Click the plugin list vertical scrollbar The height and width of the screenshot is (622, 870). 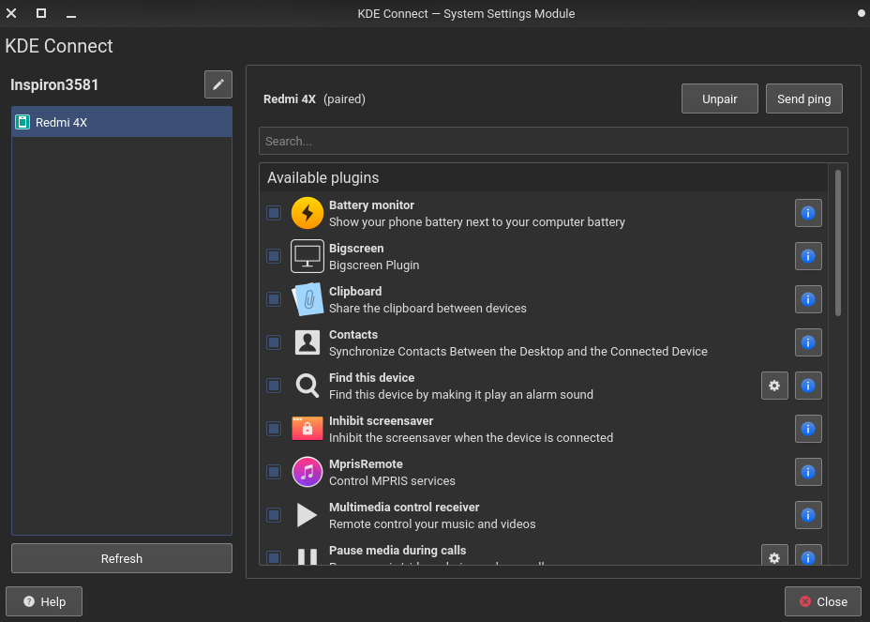[x=838, y=243]
